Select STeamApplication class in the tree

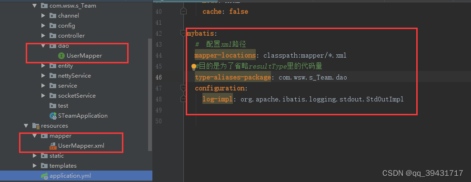[x=82, y=116]
